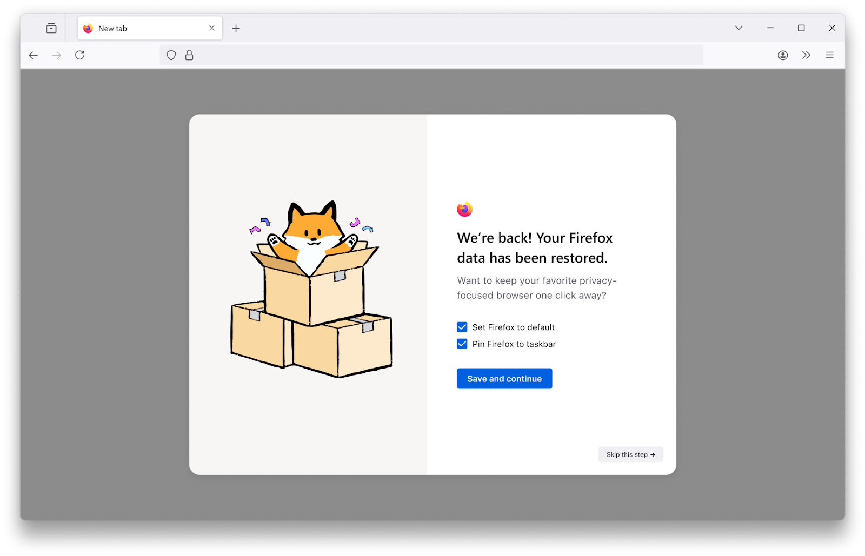Open the tracking protection shield panel
Image resolution: width=865 pixels, height=556 pixels.
point(171,55)
